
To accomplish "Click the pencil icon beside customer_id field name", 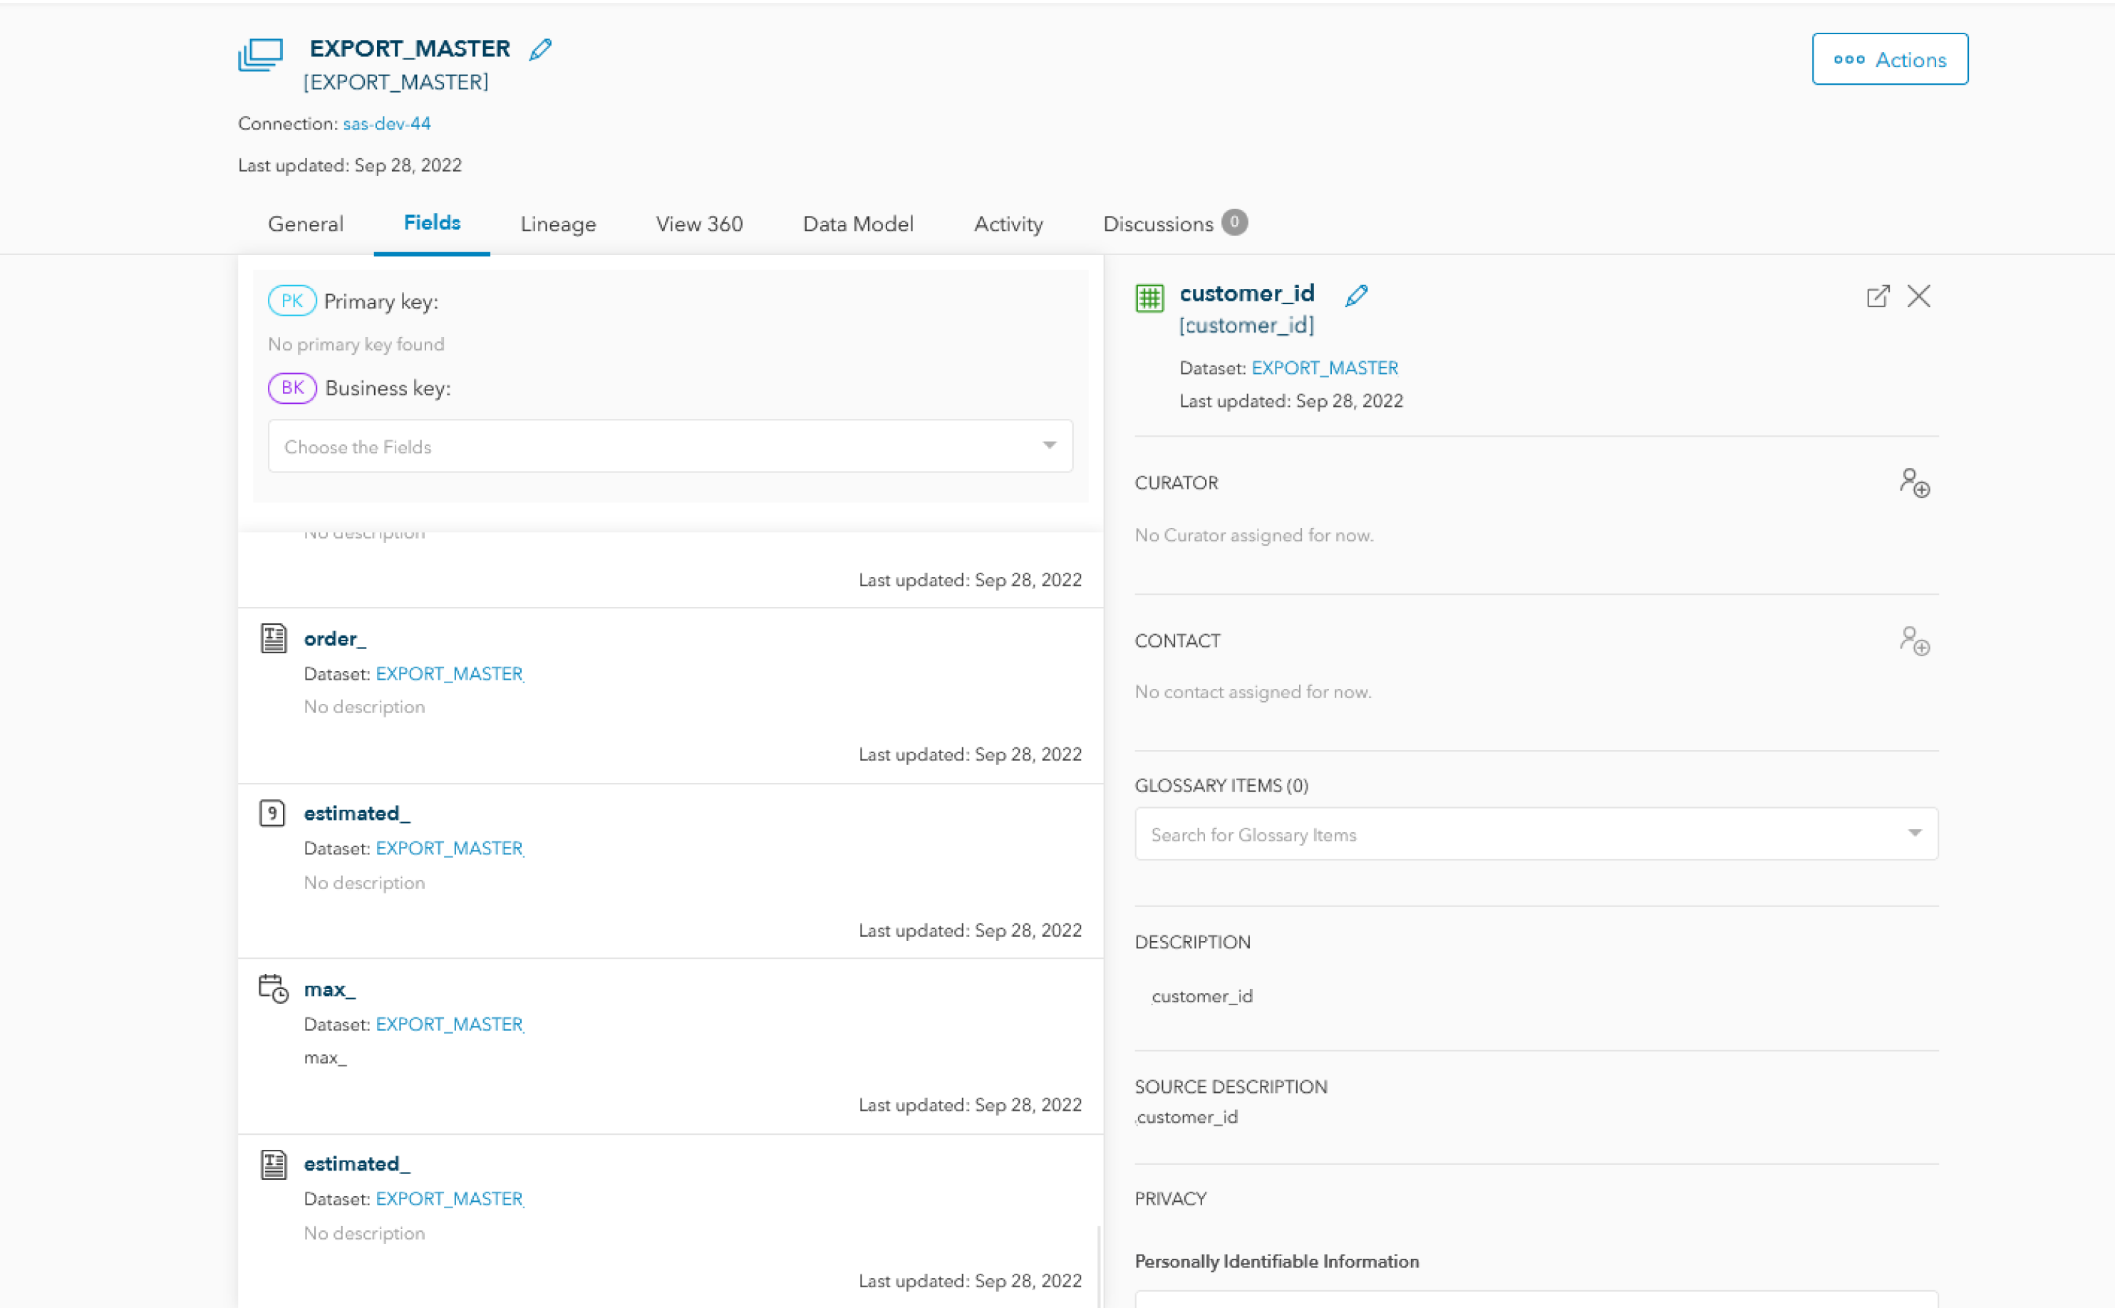I will tap(1356, 295).
